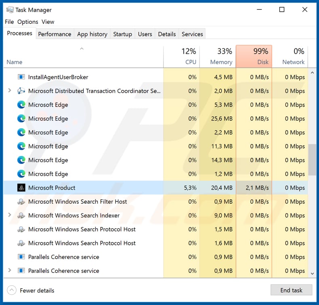Click the Microsoft Product process icon
Screen dimensions: 319x305
click(21, 188)
